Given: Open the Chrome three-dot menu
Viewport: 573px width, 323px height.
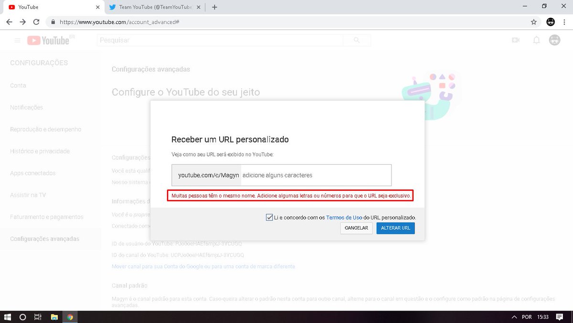Looking at the screenshot, I should (x=565, y=22).
